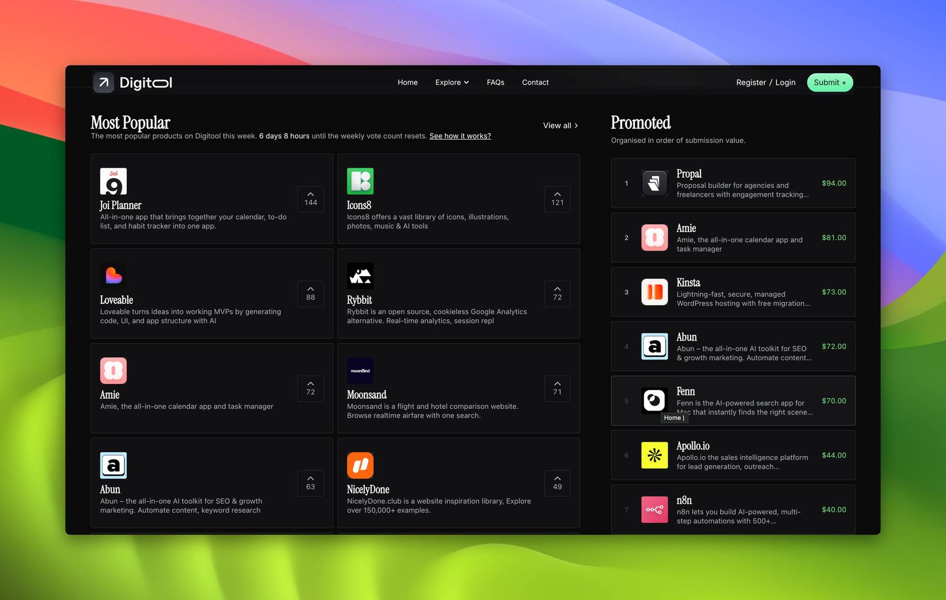Open the Loveable heart logo icon
The image size is (946, 600).
[x=113, y=276]
